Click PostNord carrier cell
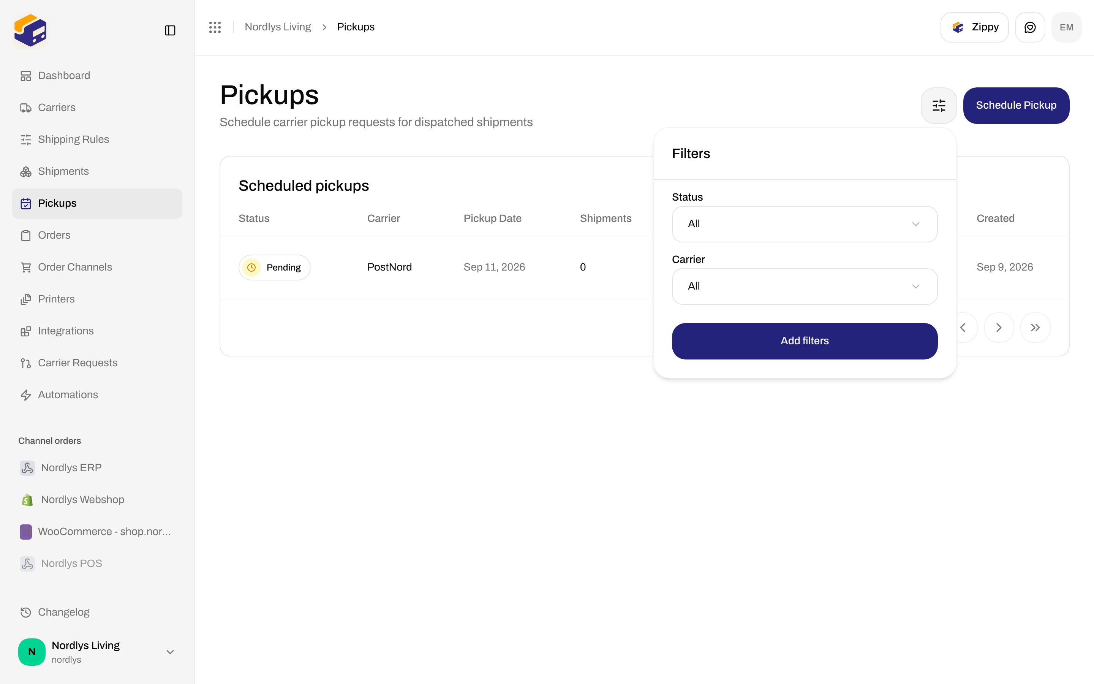 [389, 268]
